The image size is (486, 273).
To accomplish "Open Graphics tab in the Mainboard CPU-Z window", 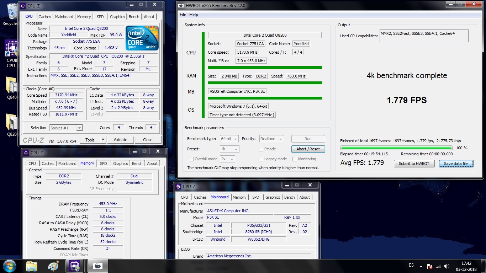I will (273, 197).
